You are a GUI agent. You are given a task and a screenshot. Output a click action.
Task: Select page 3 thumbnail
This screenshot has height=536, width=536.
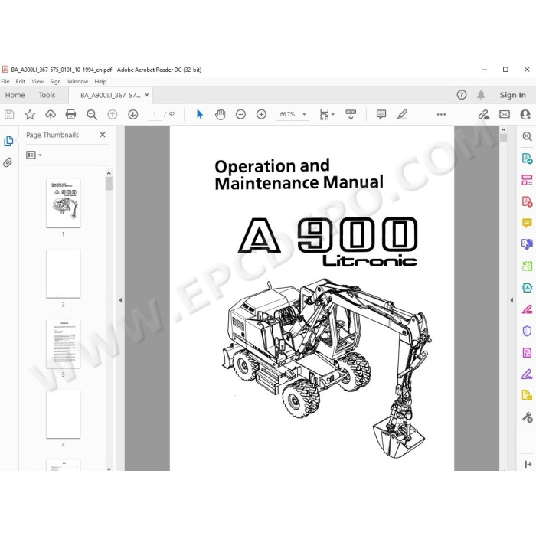[x=64, y=344]
